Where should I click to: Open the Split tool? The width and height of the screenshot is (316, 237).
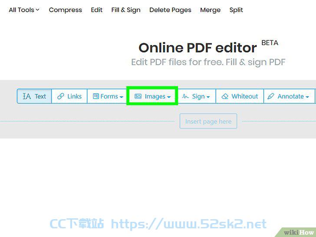(236, 10)
